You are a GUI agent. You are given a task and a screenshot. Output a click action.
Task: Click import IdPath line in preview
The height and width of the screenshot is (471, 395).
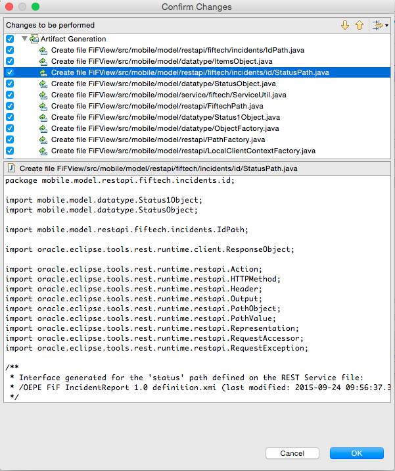click(x=127, y=230)
